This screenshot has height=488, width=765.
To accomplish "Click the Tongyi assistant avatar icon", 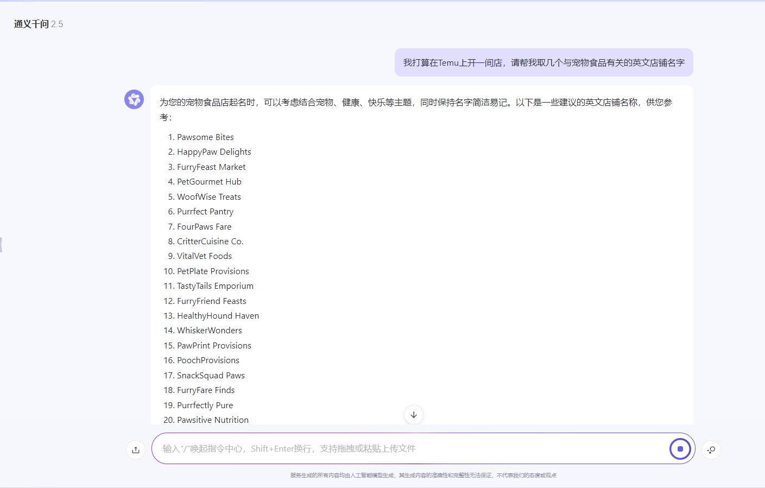I will coord(134,99).
